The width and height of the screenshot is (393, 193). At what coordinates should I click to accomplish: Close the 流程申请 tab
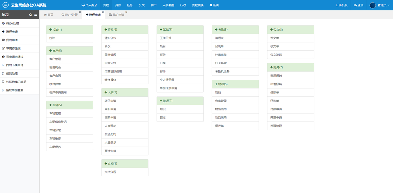pos(103,12)
